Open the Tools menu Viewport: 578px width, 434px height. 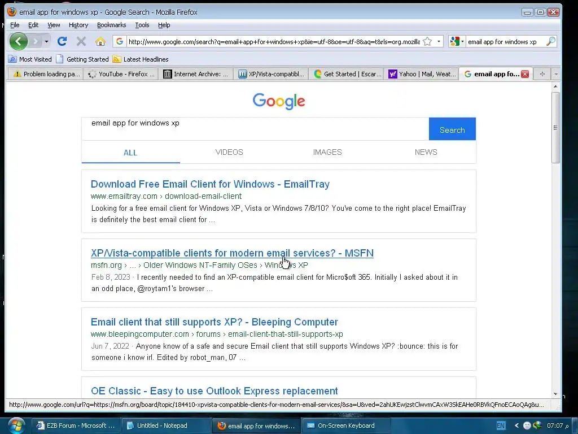tap(142, 25)
